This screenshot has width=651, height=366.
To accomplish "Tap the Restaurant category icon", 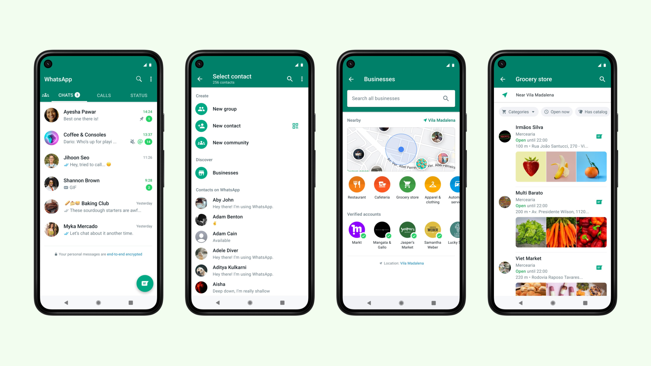I will pyautogui.click(x=356, y=185).
